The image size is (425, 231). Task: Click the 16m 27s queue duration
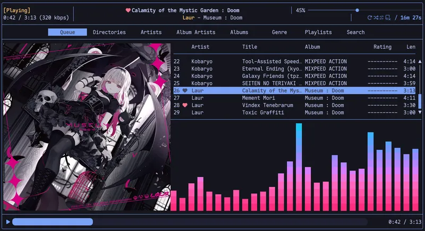tap(411, 18)
